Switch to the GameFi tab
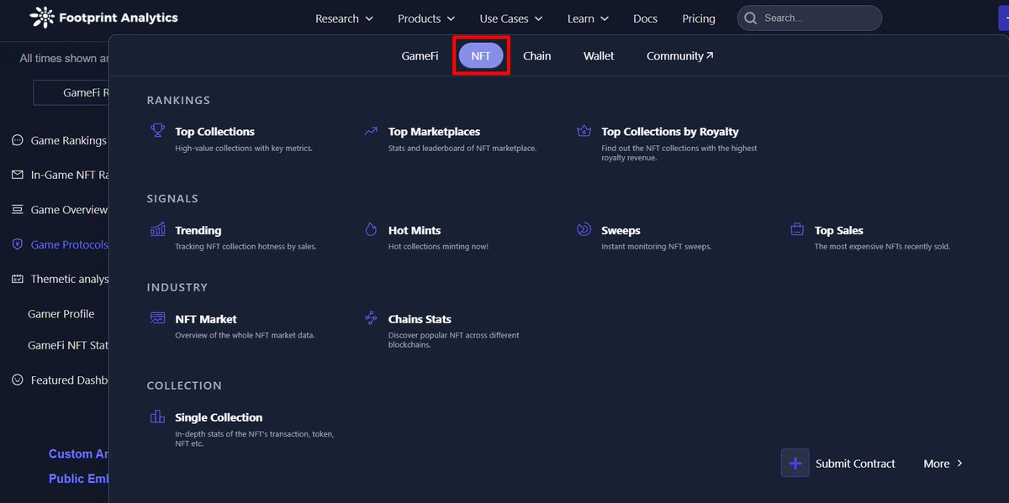1009x503 pixels. 420,55
